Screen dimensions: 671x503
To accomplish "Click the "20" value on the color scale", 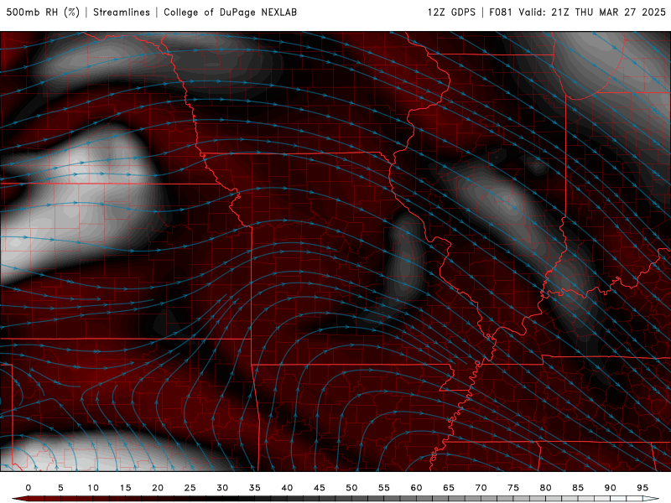I will pyautogui.click(x=158, y=488).
